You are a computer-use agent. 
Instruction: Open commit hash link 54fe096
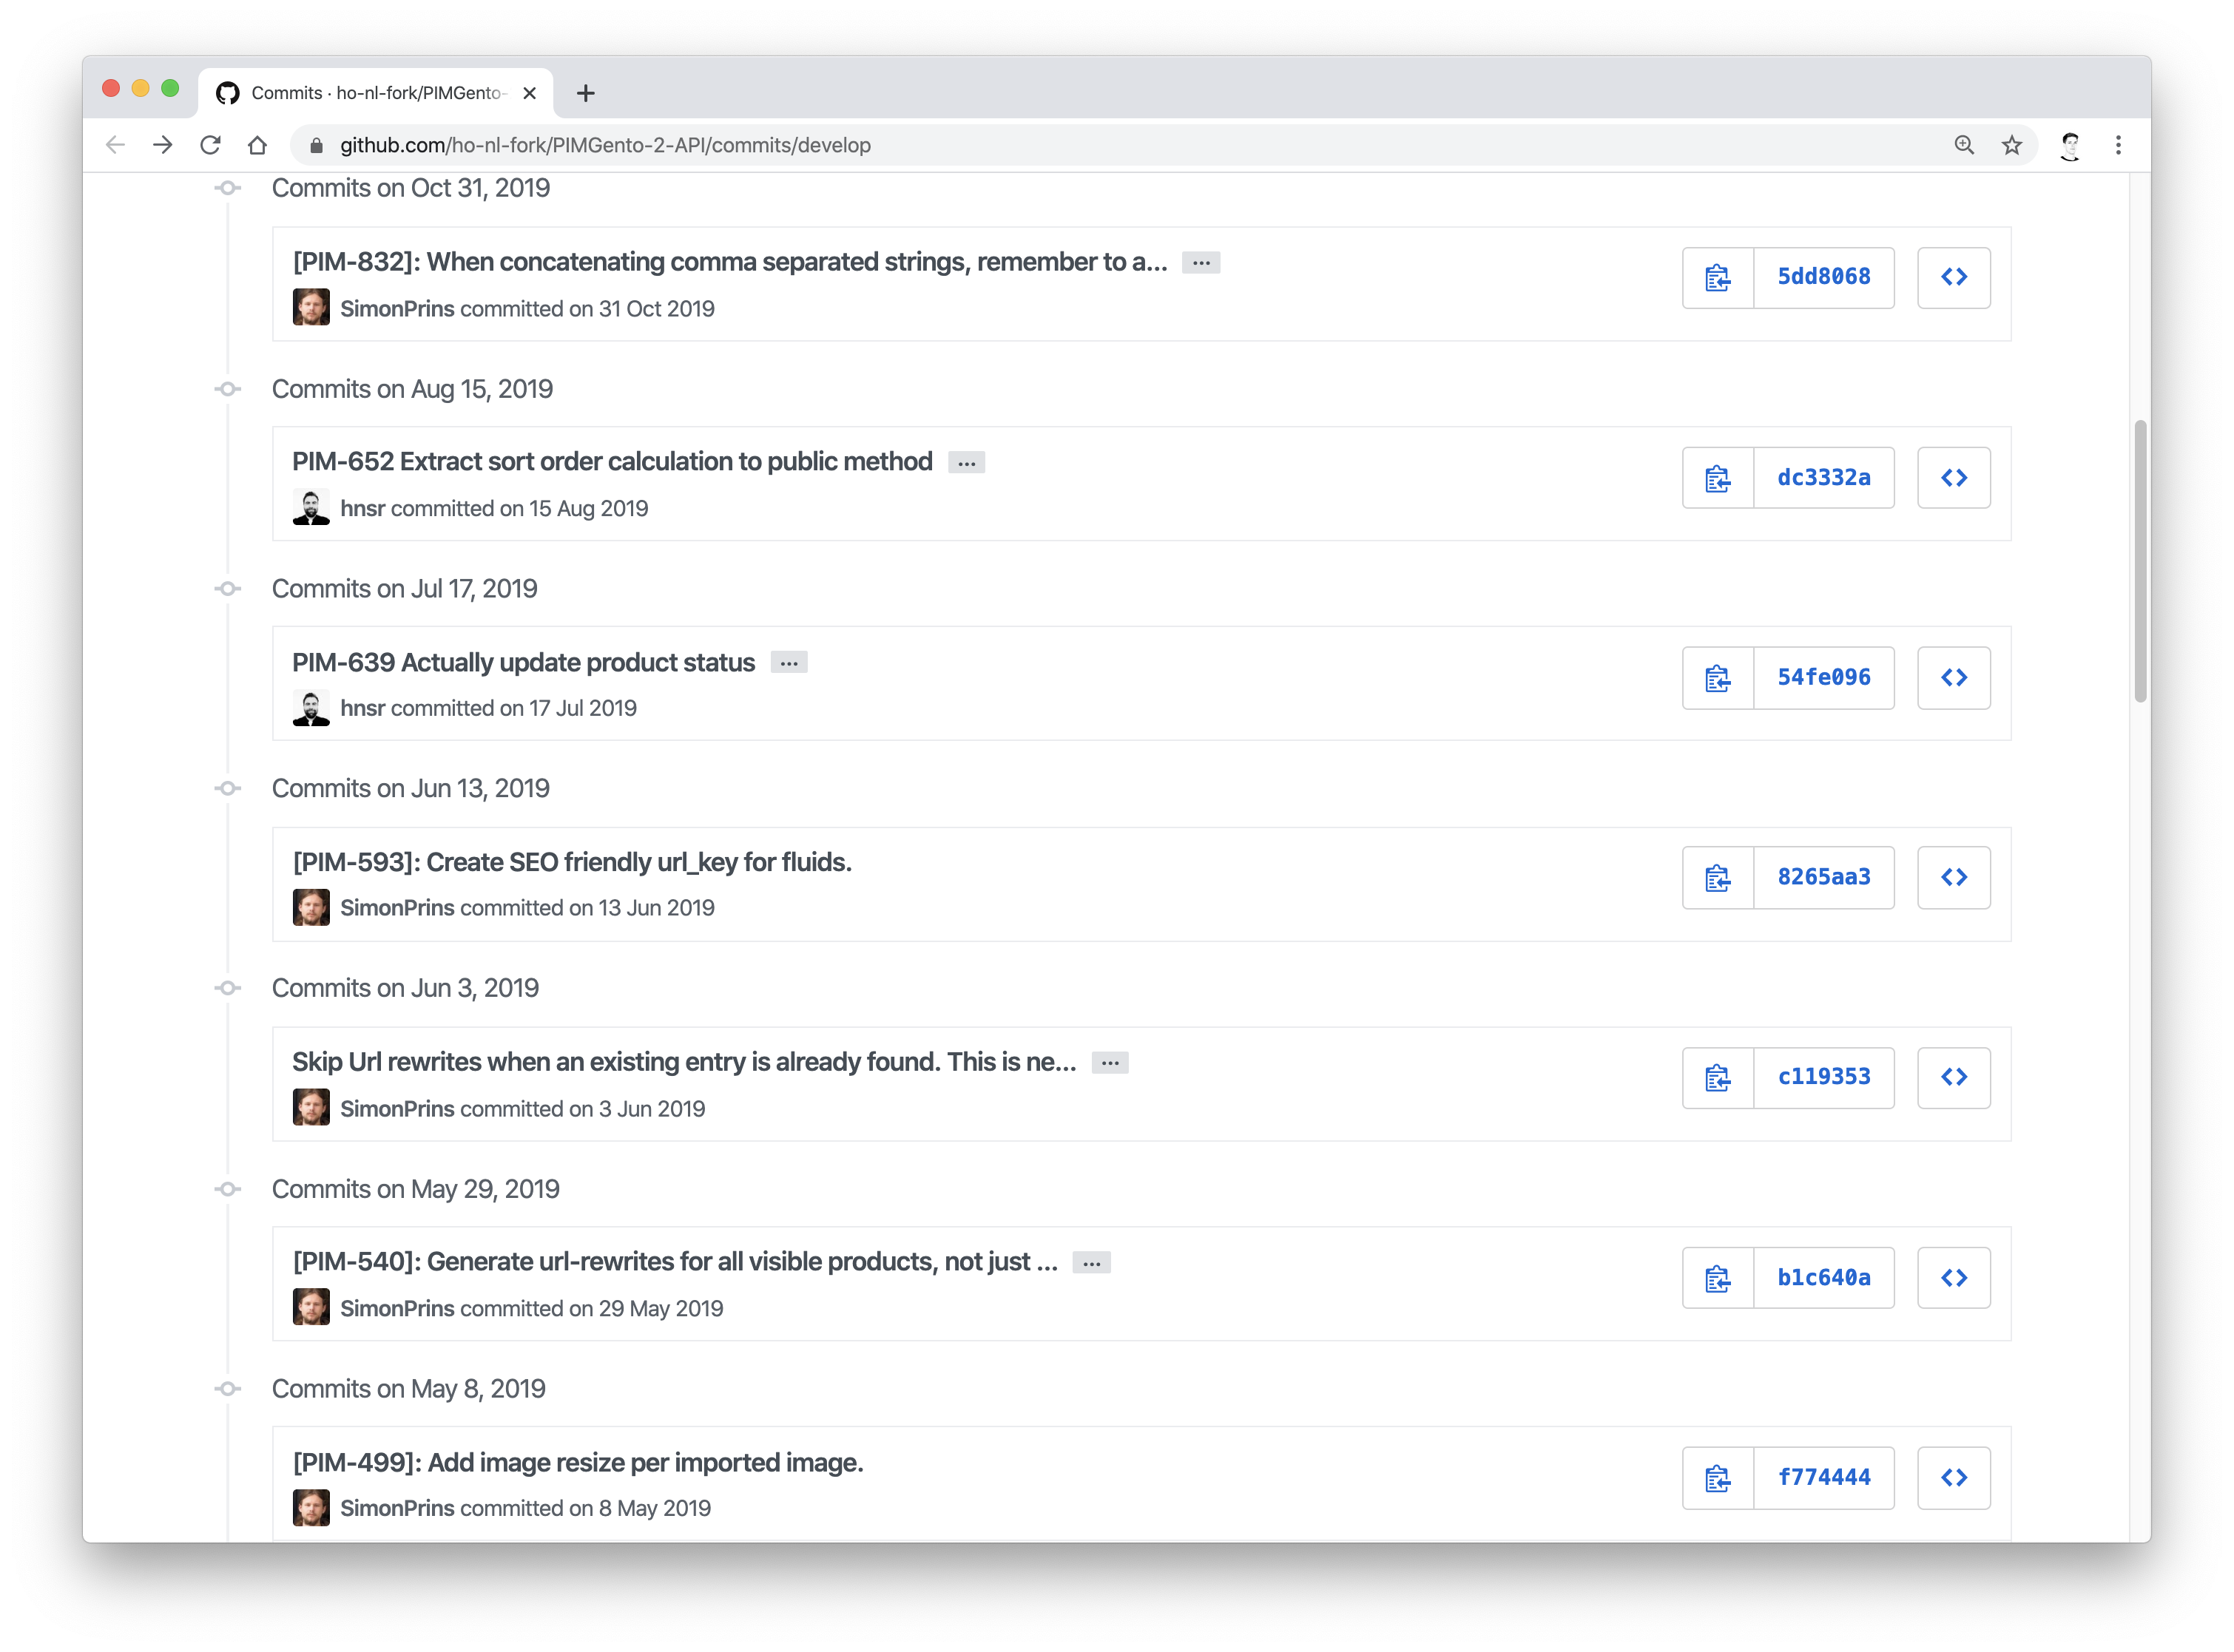pyautogui.click(x=1823, y=678)
